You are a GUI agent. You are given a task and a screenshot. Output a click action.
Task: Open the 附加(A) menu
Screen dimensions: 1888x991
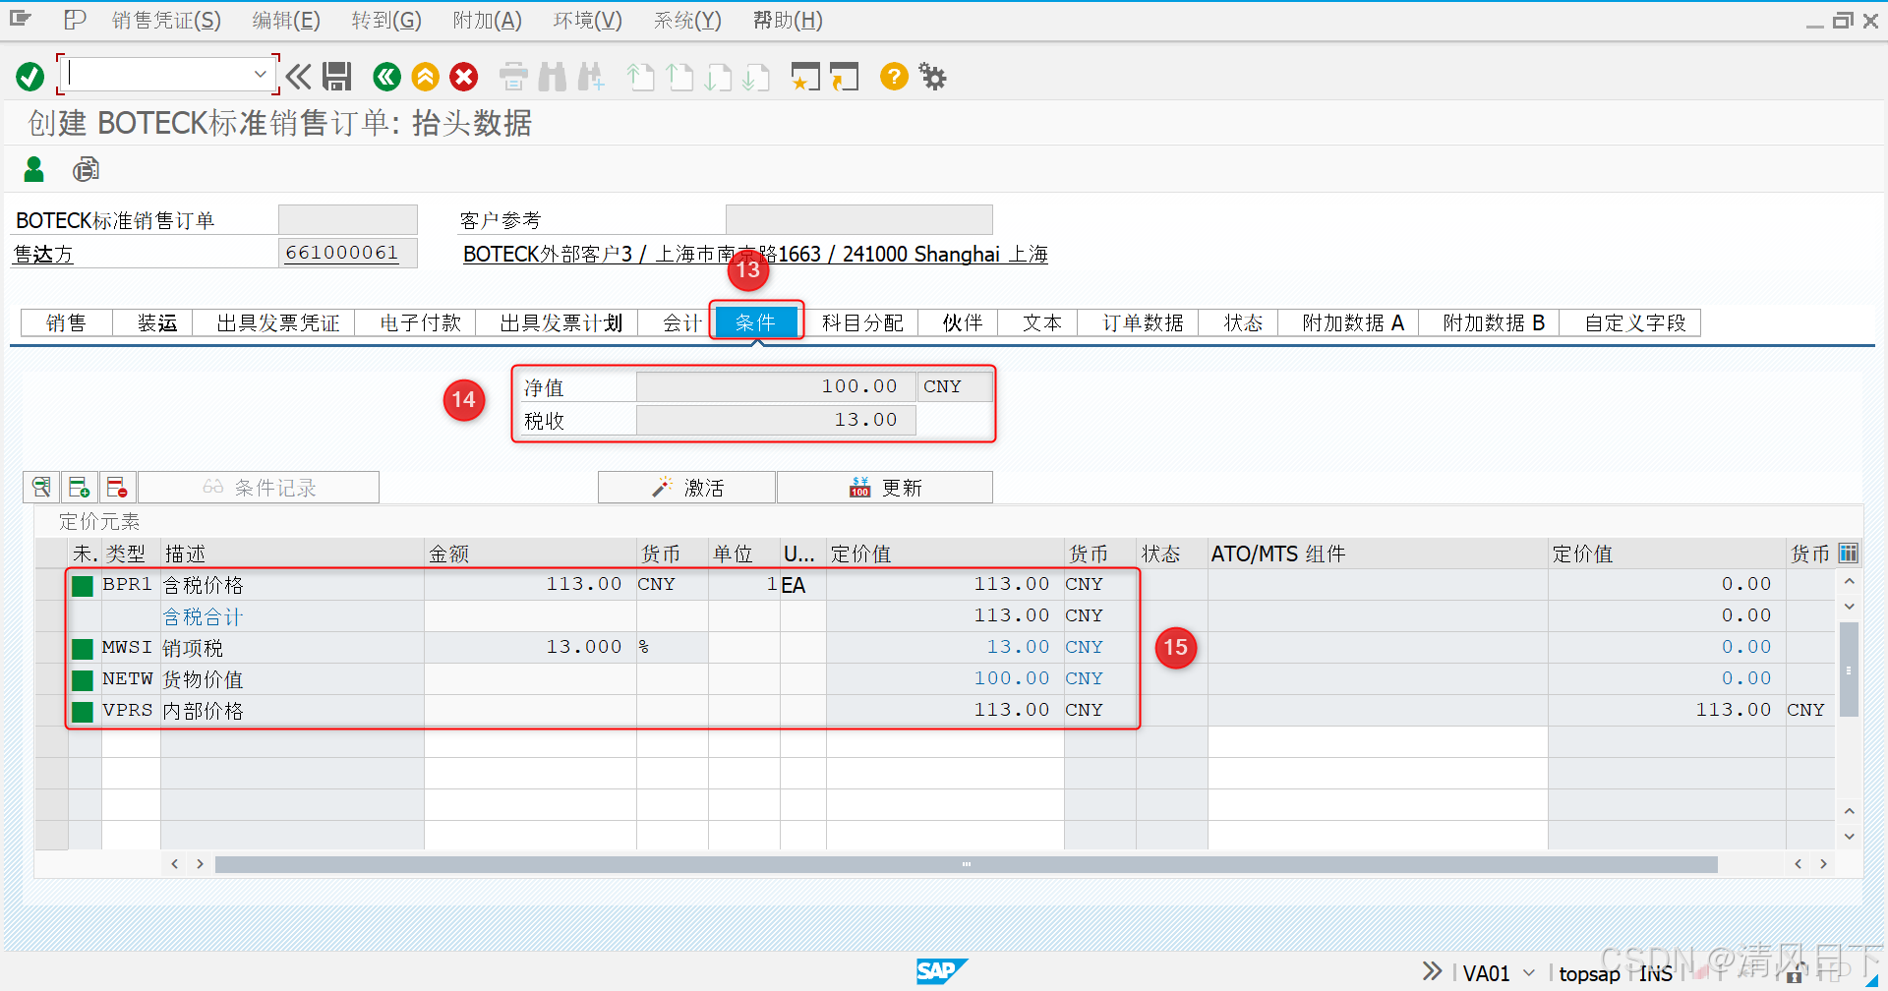(488, 20)
